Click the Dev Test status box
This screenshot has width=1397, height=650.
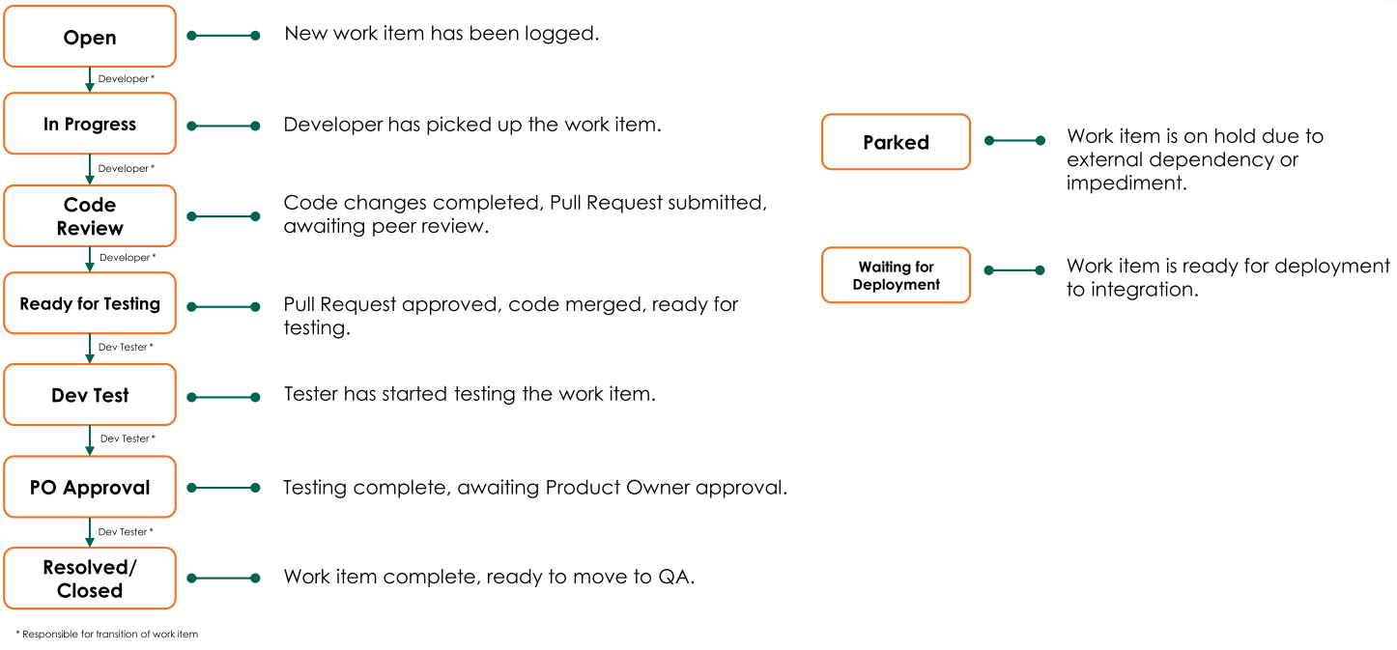90,395
